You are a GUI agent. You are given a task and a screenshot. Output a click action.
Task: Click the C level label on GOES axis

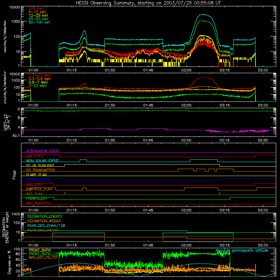pos(19,109)
